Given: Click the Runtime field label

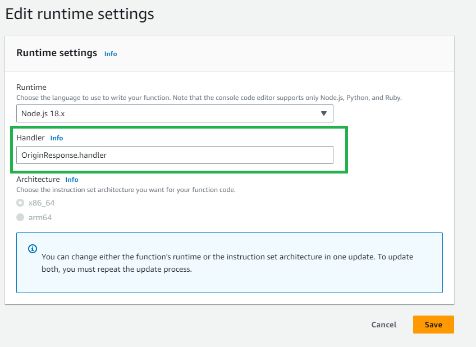Looking at the screenshot, I should click(x=31, y=87).
